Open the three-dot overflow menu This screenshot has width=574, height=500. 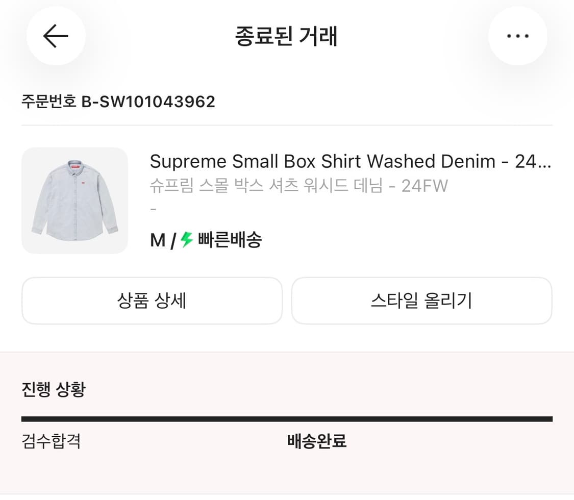518,36
